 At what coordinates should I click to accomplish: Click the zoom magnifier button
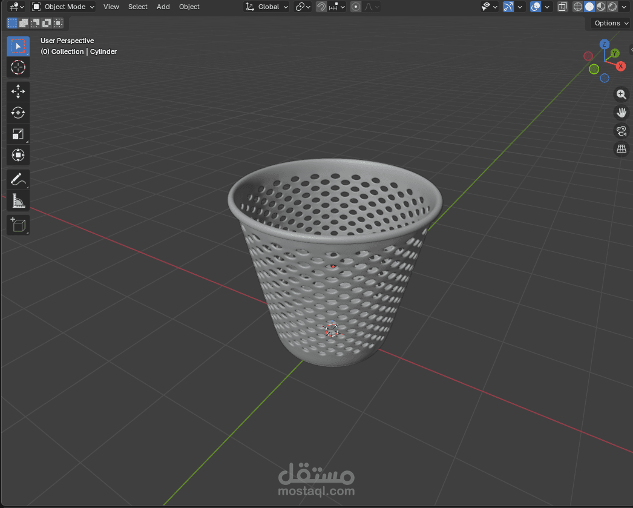coord(621,94)
